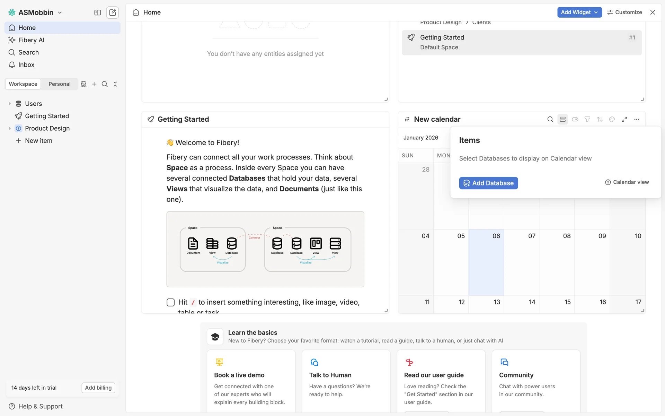Toggle the left sidebar panel icon

98,12
